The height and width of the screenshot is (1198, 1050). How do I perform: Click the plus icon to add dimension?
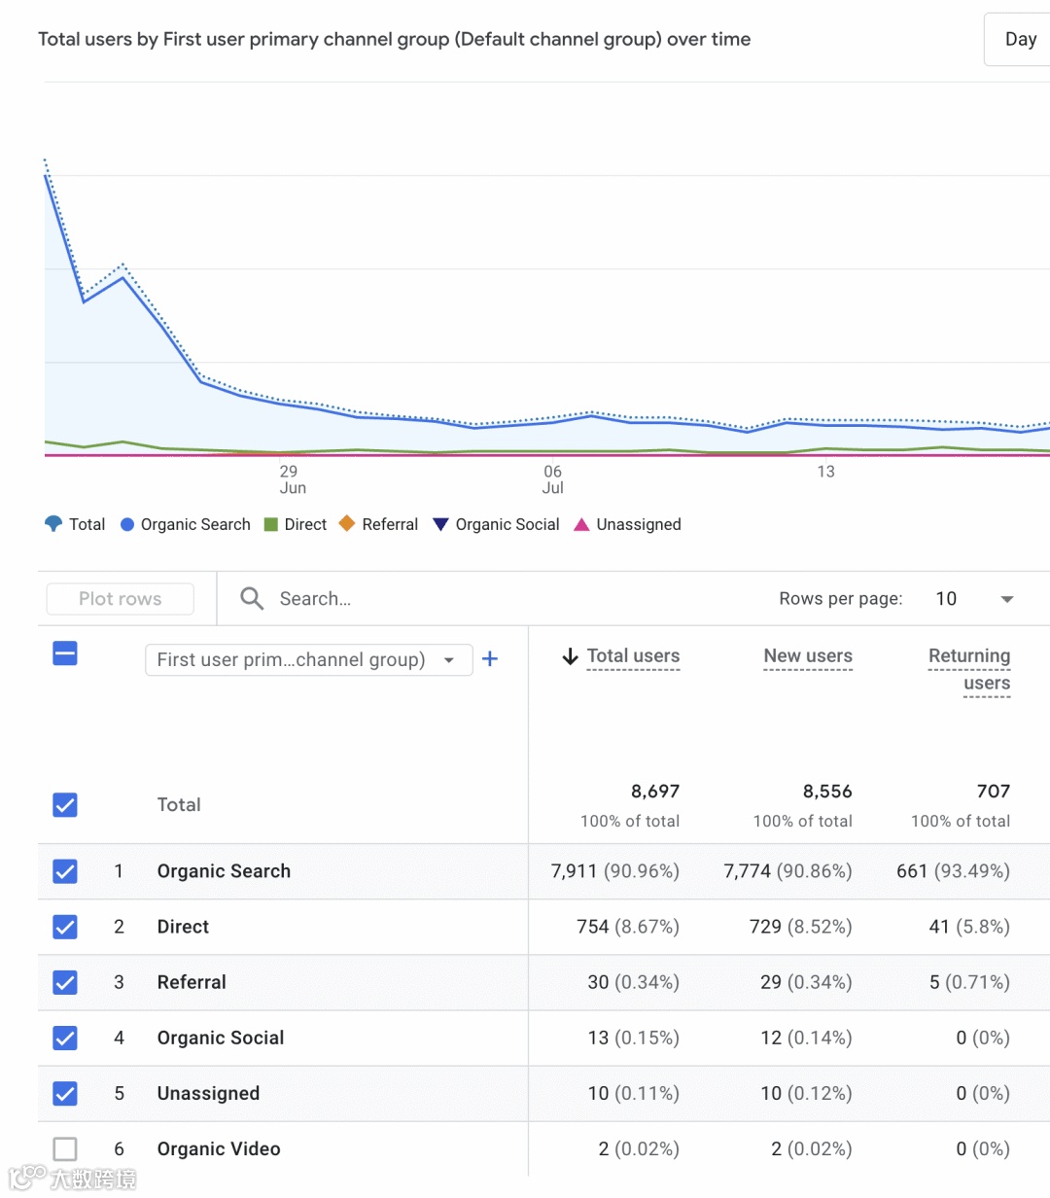point(490,659)
